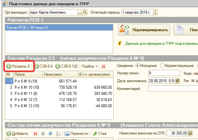198x140 pixels.
Task: Delete employee row with lower red cross
Action: coord(35,134)
